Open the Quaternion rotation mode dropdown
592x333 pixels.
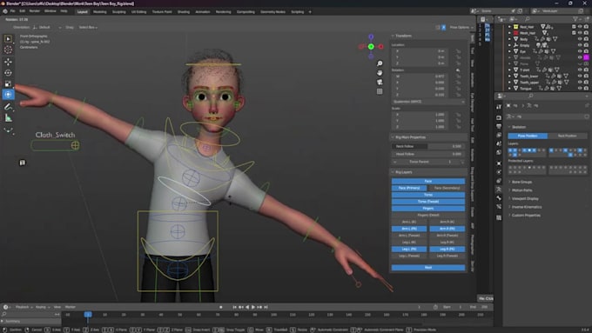tap(428, 102)
